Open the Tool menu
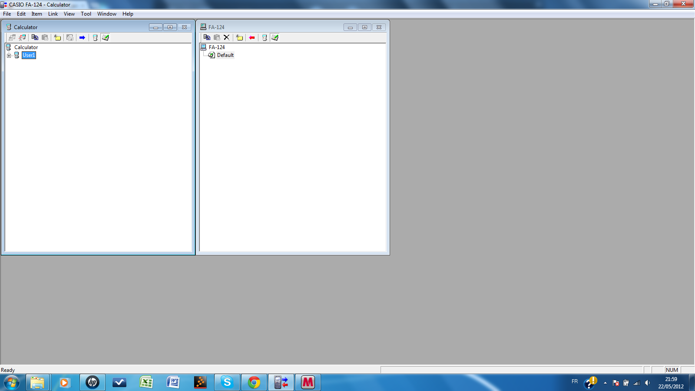The width and height of the screenshot is (695, 391). tap(86, 14)
